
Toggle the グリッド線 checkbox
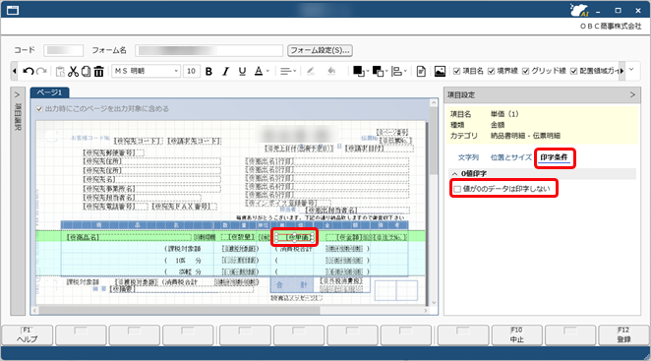(x=525, y=71)
